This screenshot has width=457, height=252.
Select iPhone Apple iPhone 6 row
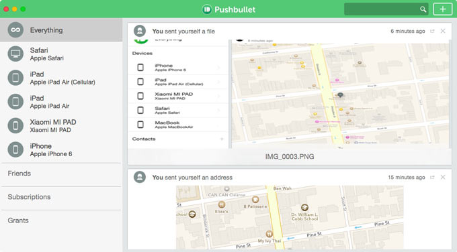click(x=61, y=149)
